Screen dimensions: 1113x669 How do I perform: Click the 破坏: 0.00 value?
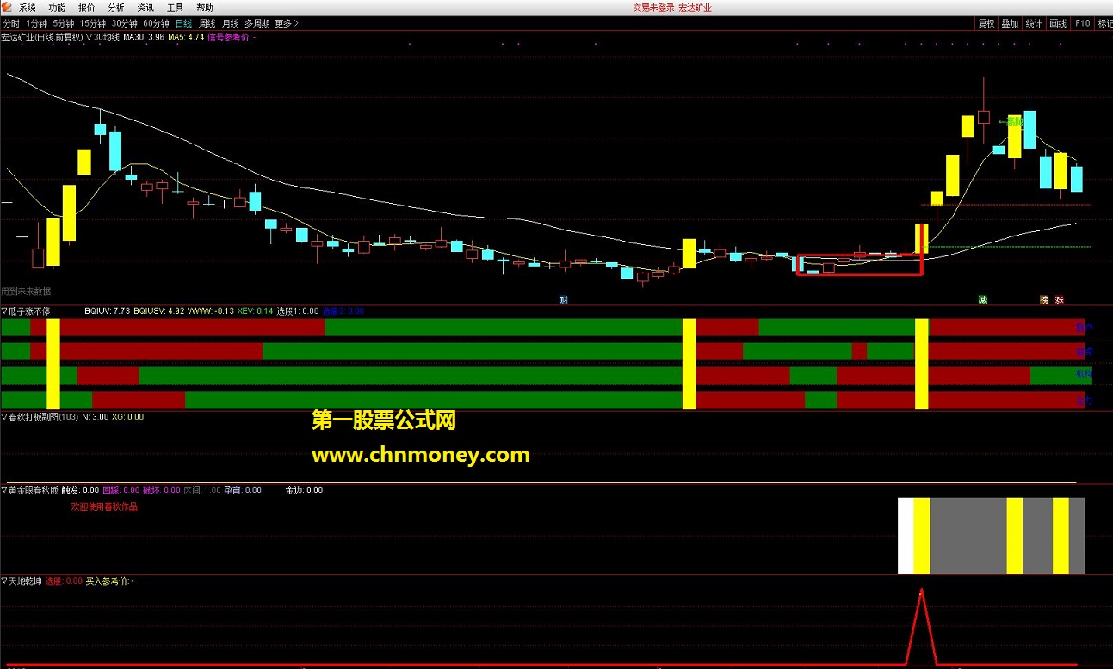162,489
